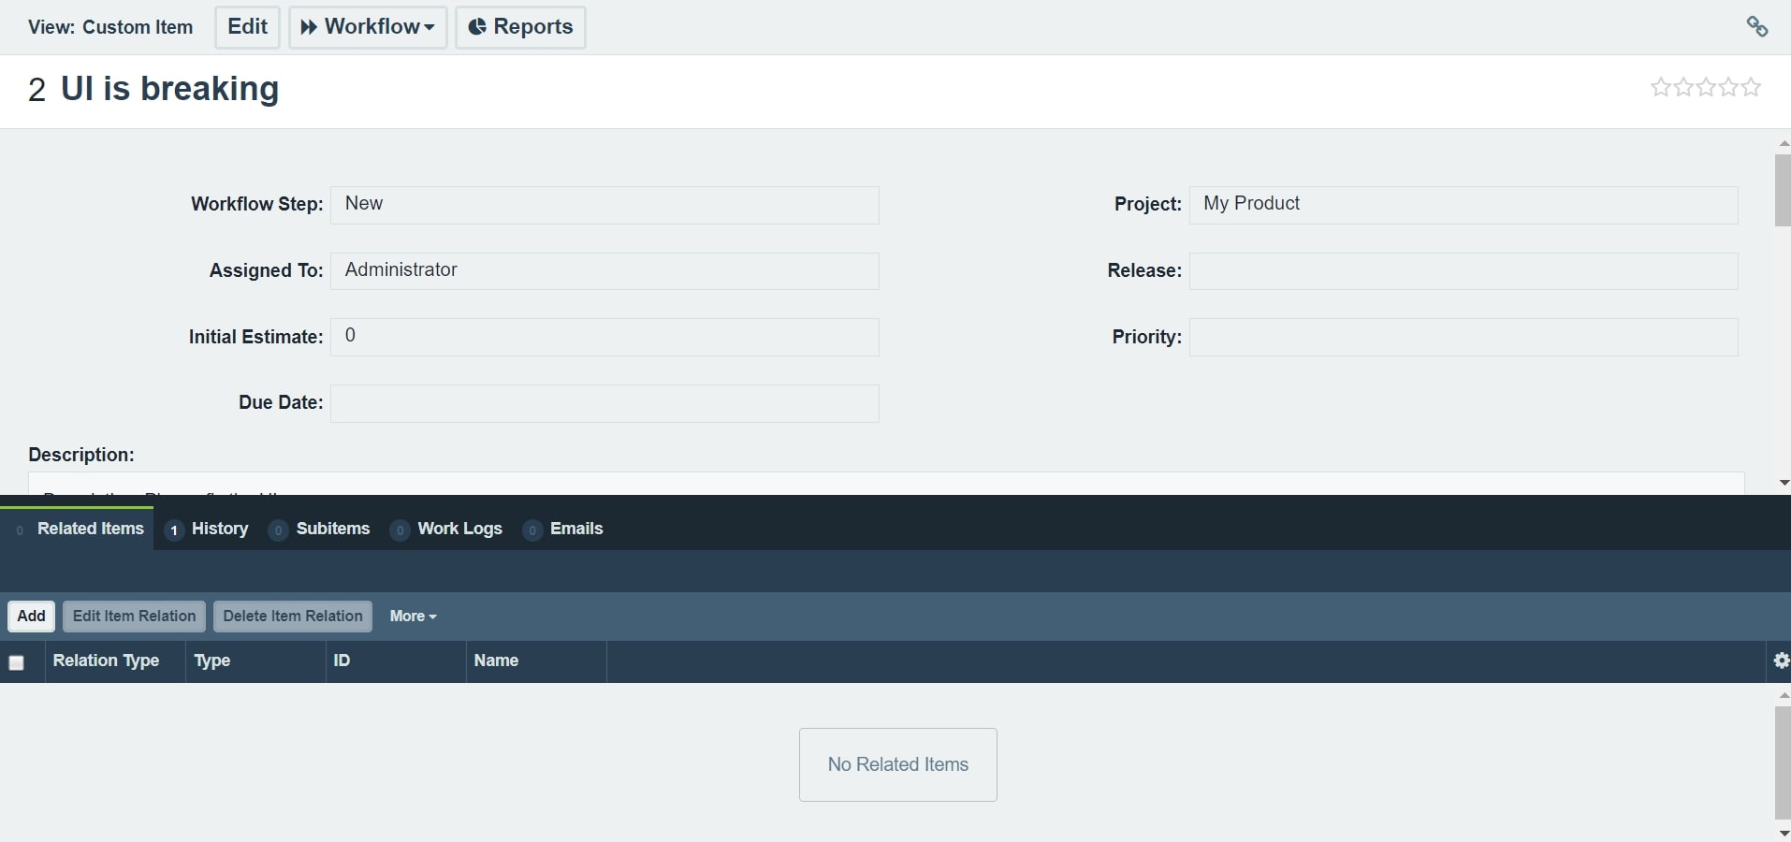Screen dimensions: 1791x842
Task: Open the Subitems tab
Action: pos(320,529)
